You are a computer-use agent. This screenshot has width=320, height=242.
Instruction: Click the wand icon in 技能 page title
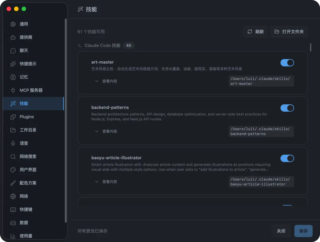click(80, 9)
